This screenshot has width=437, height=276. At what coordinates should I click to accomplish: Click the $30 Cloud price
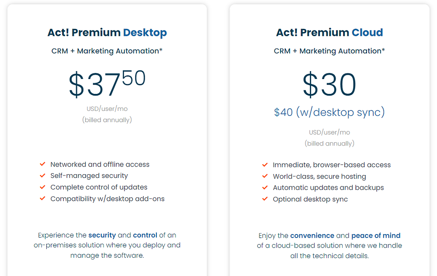[329, 84]
